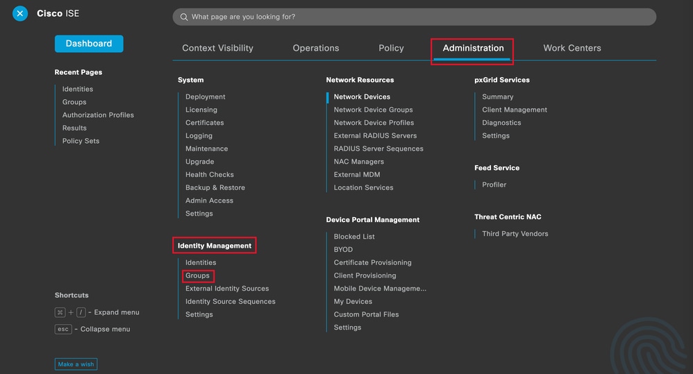Click the slash key shortcut badge
Screen dimensions: 693x374
tap(81, 312)
